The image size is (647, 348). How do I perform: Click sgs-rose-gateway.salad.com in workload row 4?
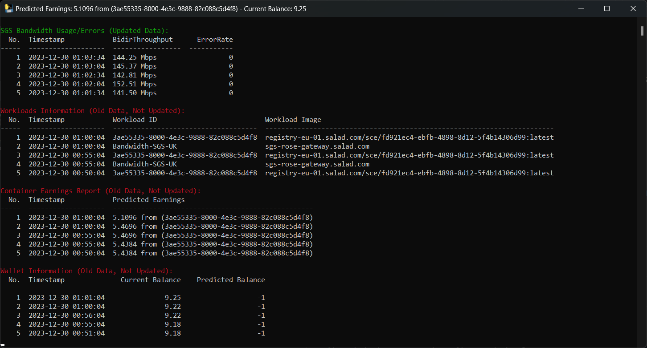[317, 164]
